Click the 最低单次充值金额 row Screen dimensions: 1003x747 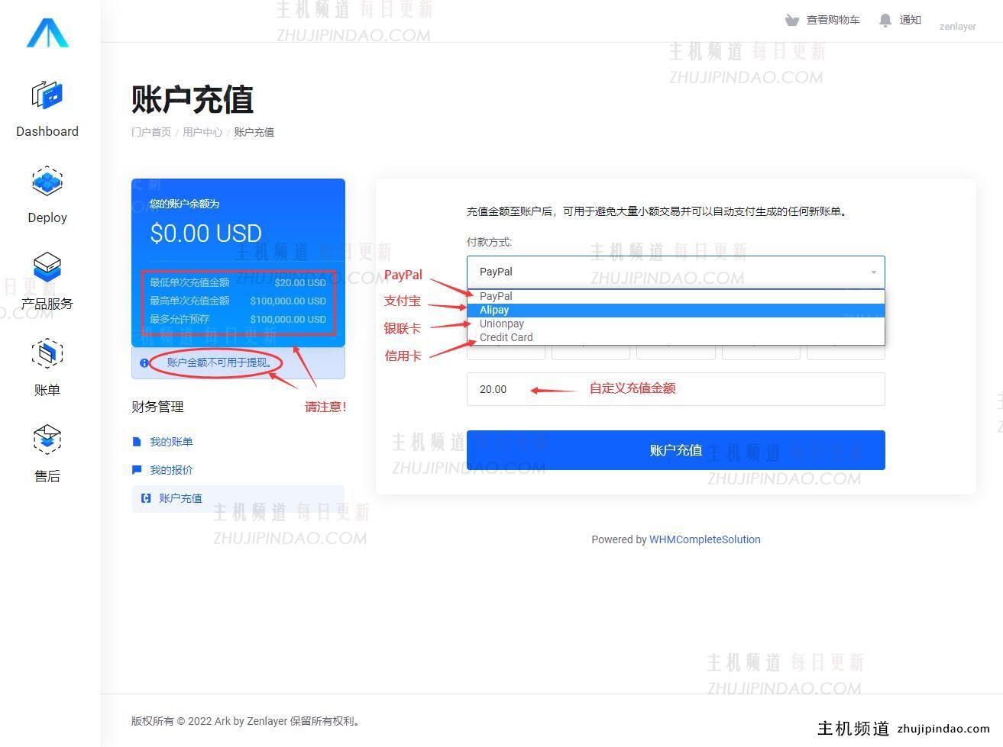pos(238,282)
